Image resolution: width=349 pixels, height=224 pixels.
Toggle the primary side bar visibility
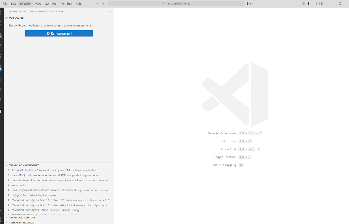(309, 3)
